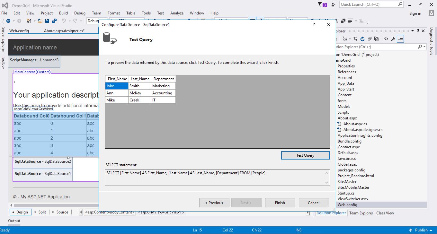Screen dimensions: 437x234
Task: Select the John cell in results grid
Action: pyautogui.click(x=117, y=86)
